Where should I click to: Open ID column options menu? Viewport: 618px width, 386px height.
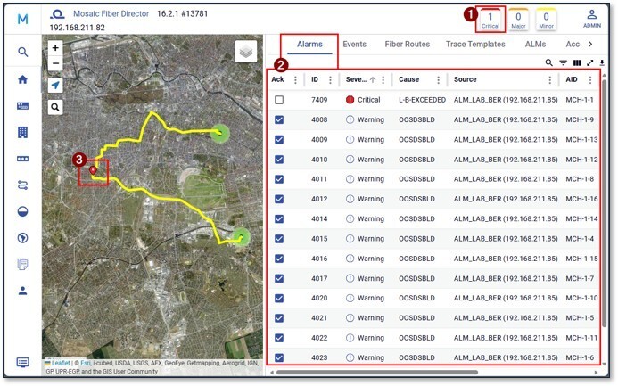(x=330, y=79)
